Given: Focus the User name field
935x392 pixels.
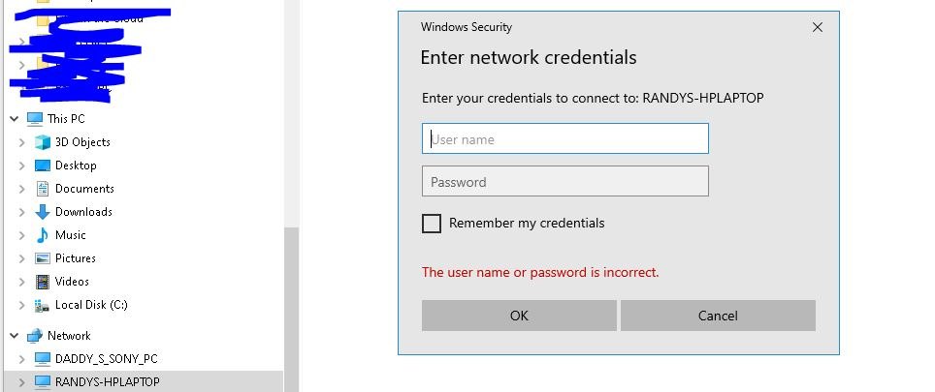Looking at the screenshot, I should (x=565, y=138).
